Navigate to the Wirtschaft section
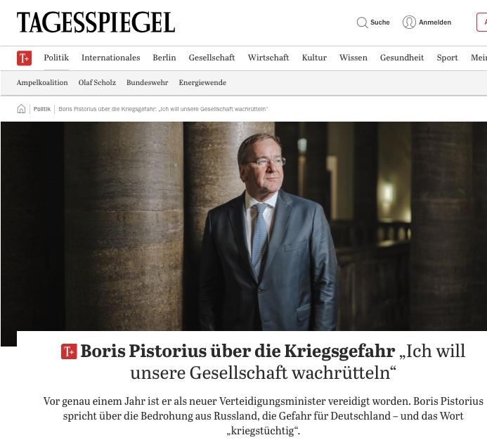The width and height of the screenshot is (487, 440). coord(268,58)
